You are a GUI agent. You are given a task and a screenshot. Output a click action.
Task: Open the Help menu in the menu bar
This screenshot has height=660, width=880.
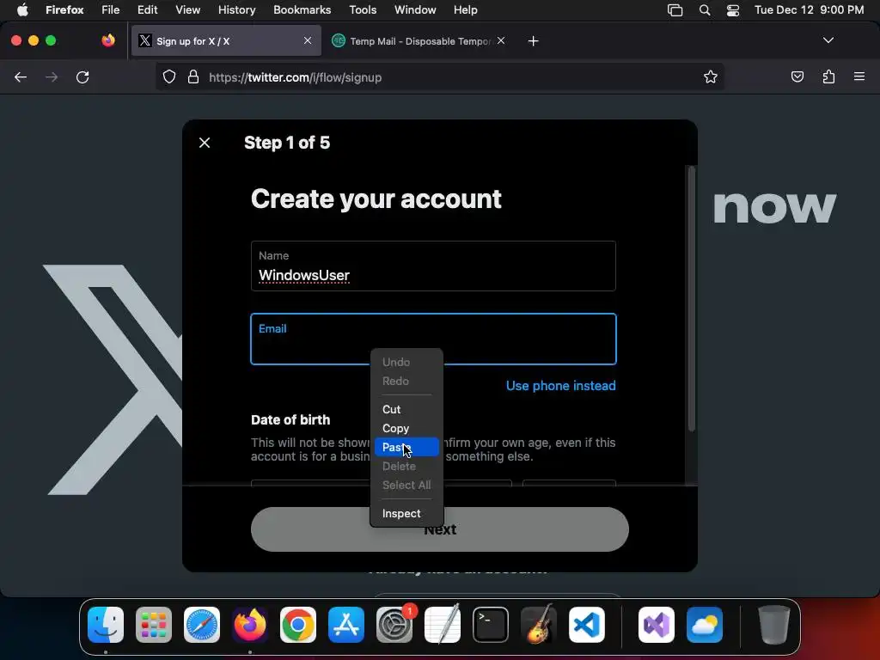click(x=465, y=10)
